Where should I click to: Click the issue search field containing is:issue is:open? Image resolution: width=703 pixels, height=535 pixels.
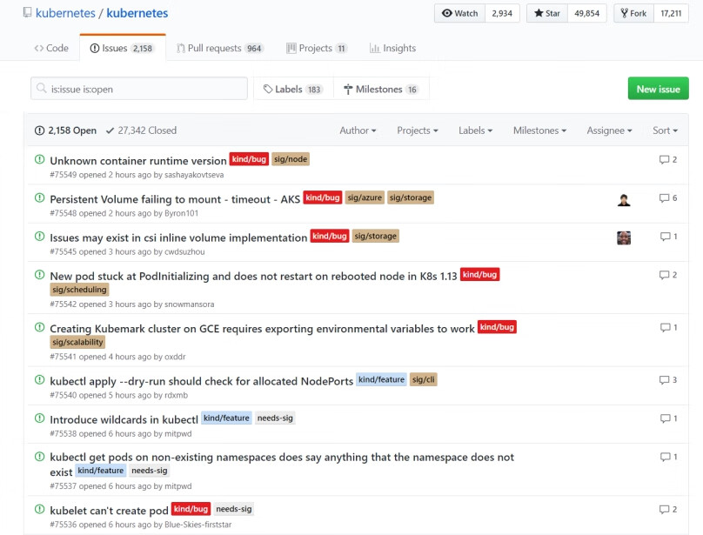click(x=137, y=89)
